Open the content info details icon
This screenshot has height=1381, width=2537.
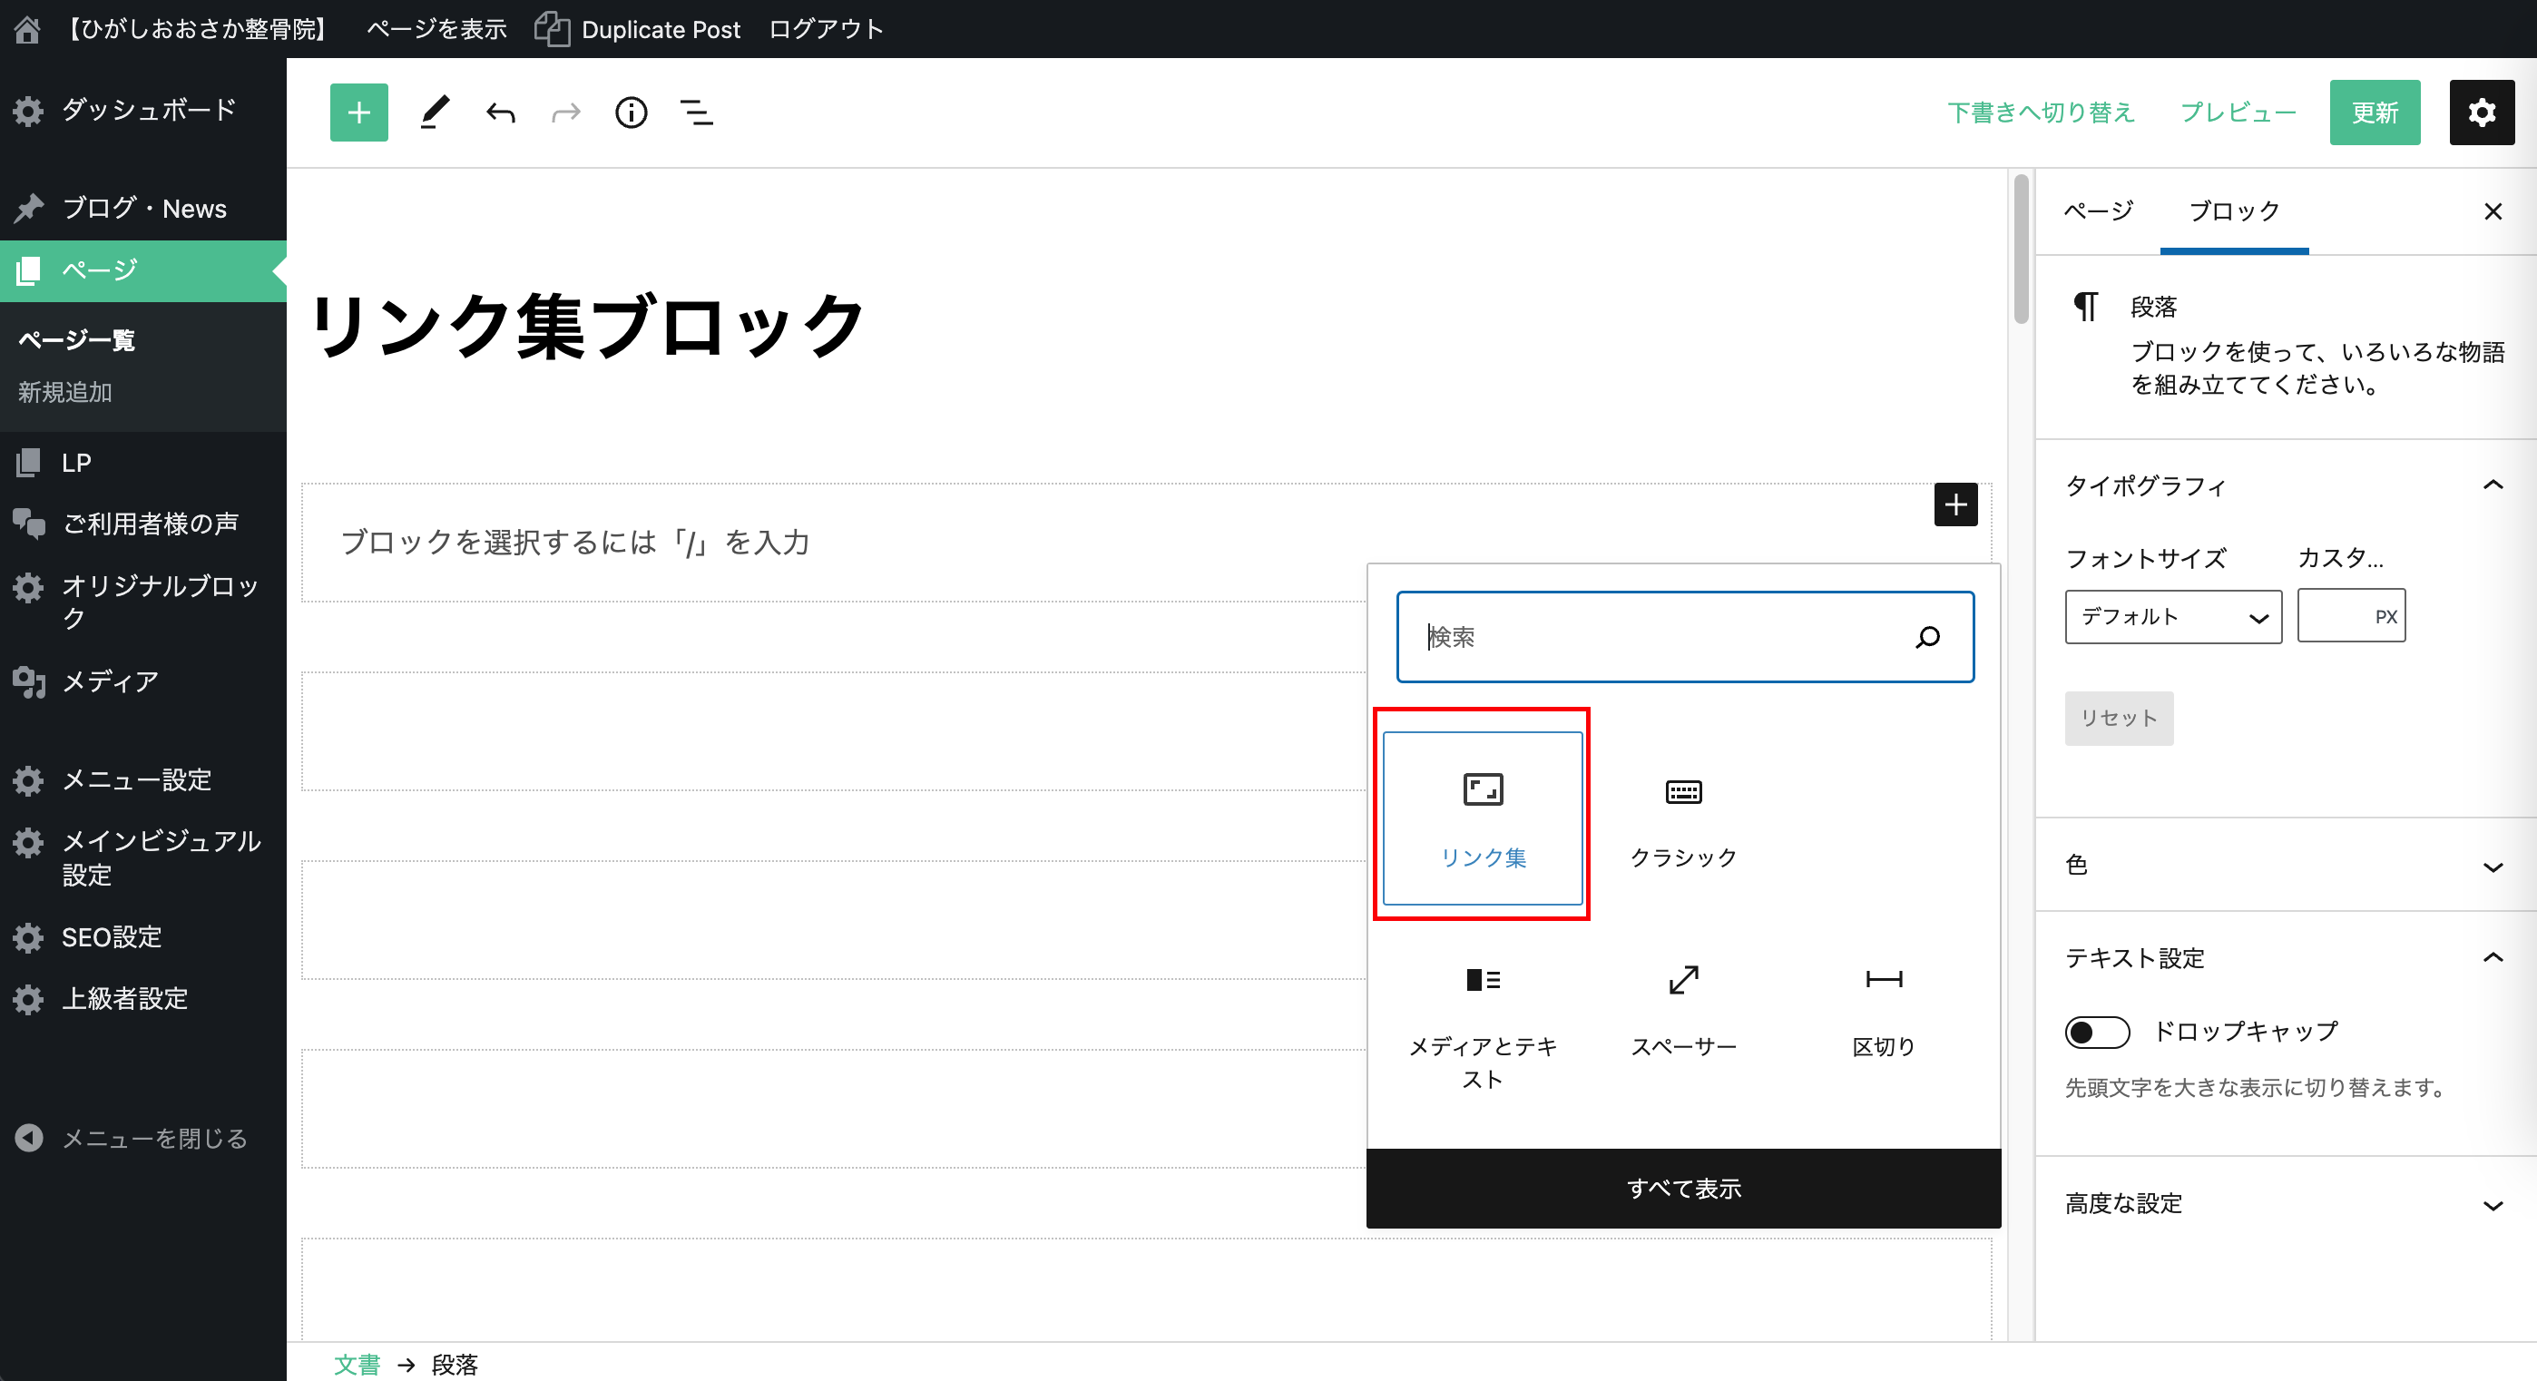[x=632, y=113]
